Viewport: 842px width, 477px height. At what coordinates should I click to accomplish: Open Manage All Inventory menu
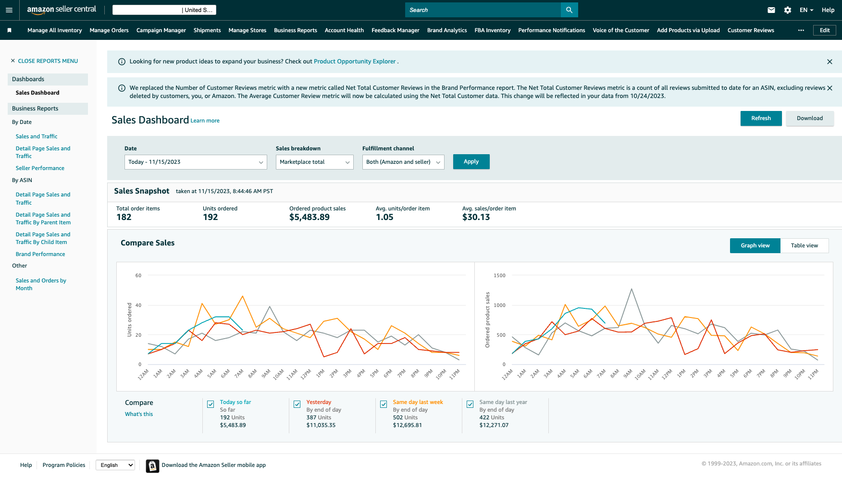[55, 30]
